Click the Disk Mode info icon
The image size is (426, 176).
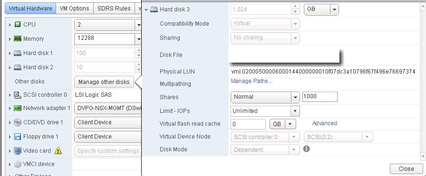pos(307,149)
